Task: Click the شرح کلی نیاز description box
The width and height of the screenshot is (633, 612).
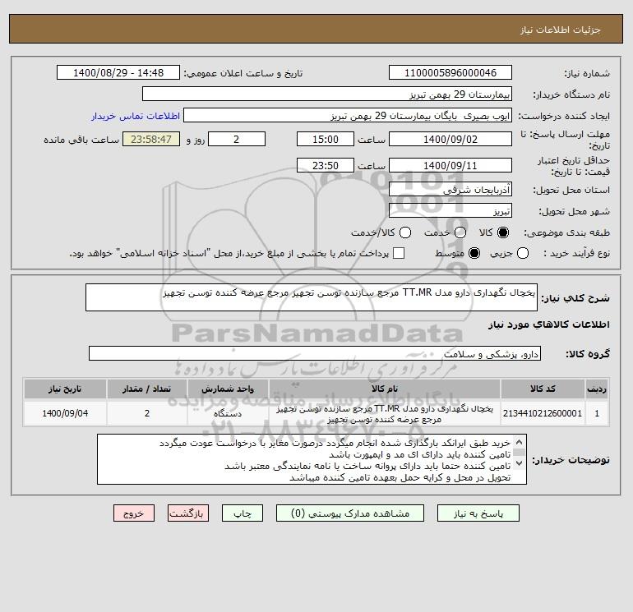Action: click(x=312, y=297)
